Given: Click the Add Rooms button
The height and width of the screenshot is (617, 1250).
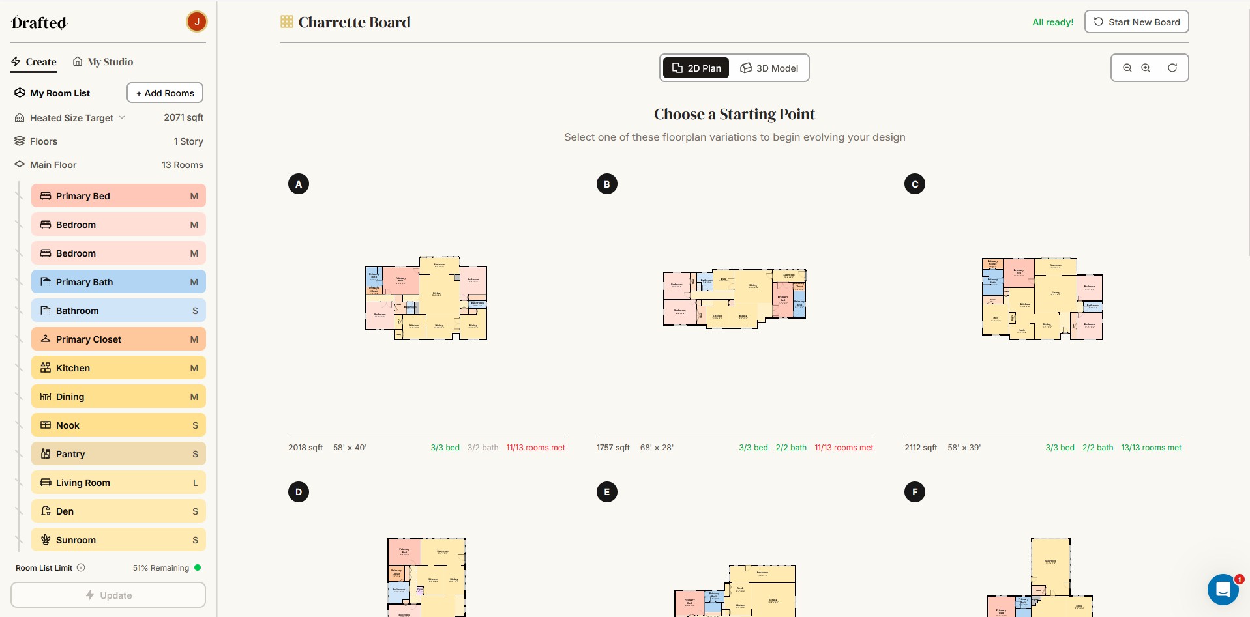Looking at the screenshot, I should click(x=165, y=93).
